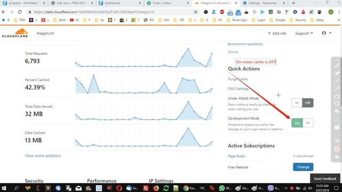Open the Windows Start menu

coord(4,188)
